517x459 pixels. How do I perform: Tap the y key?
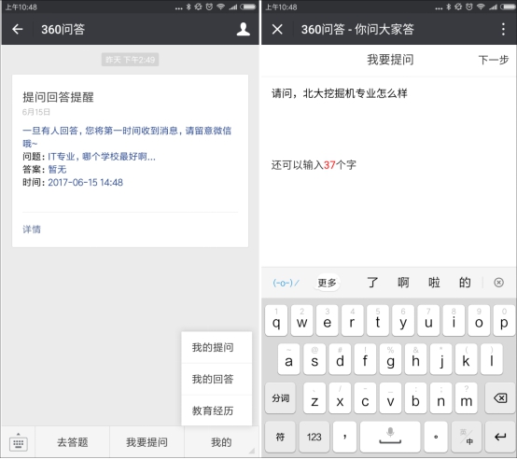[x=403, y=321]
